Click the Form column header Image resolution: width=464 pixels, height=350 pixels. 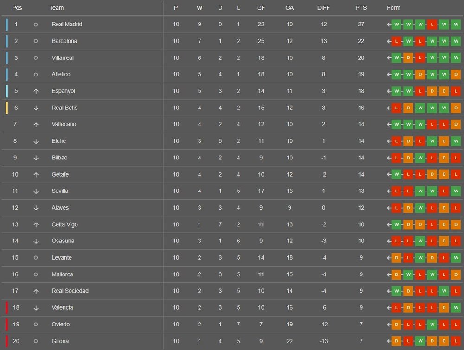(393, 8)
